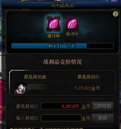Image resolution: width=121 pixels, height=129 pixels.
Task: Click the 最低竞拍价 label
Action: click(x=27, y=106)
